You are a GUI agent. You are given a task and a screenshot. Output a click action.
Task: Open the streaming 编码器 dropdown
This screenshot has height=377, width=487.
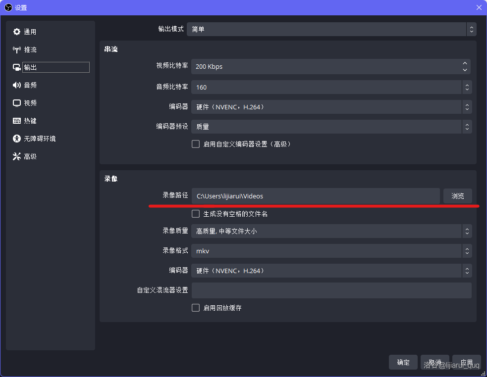point(331,107)
